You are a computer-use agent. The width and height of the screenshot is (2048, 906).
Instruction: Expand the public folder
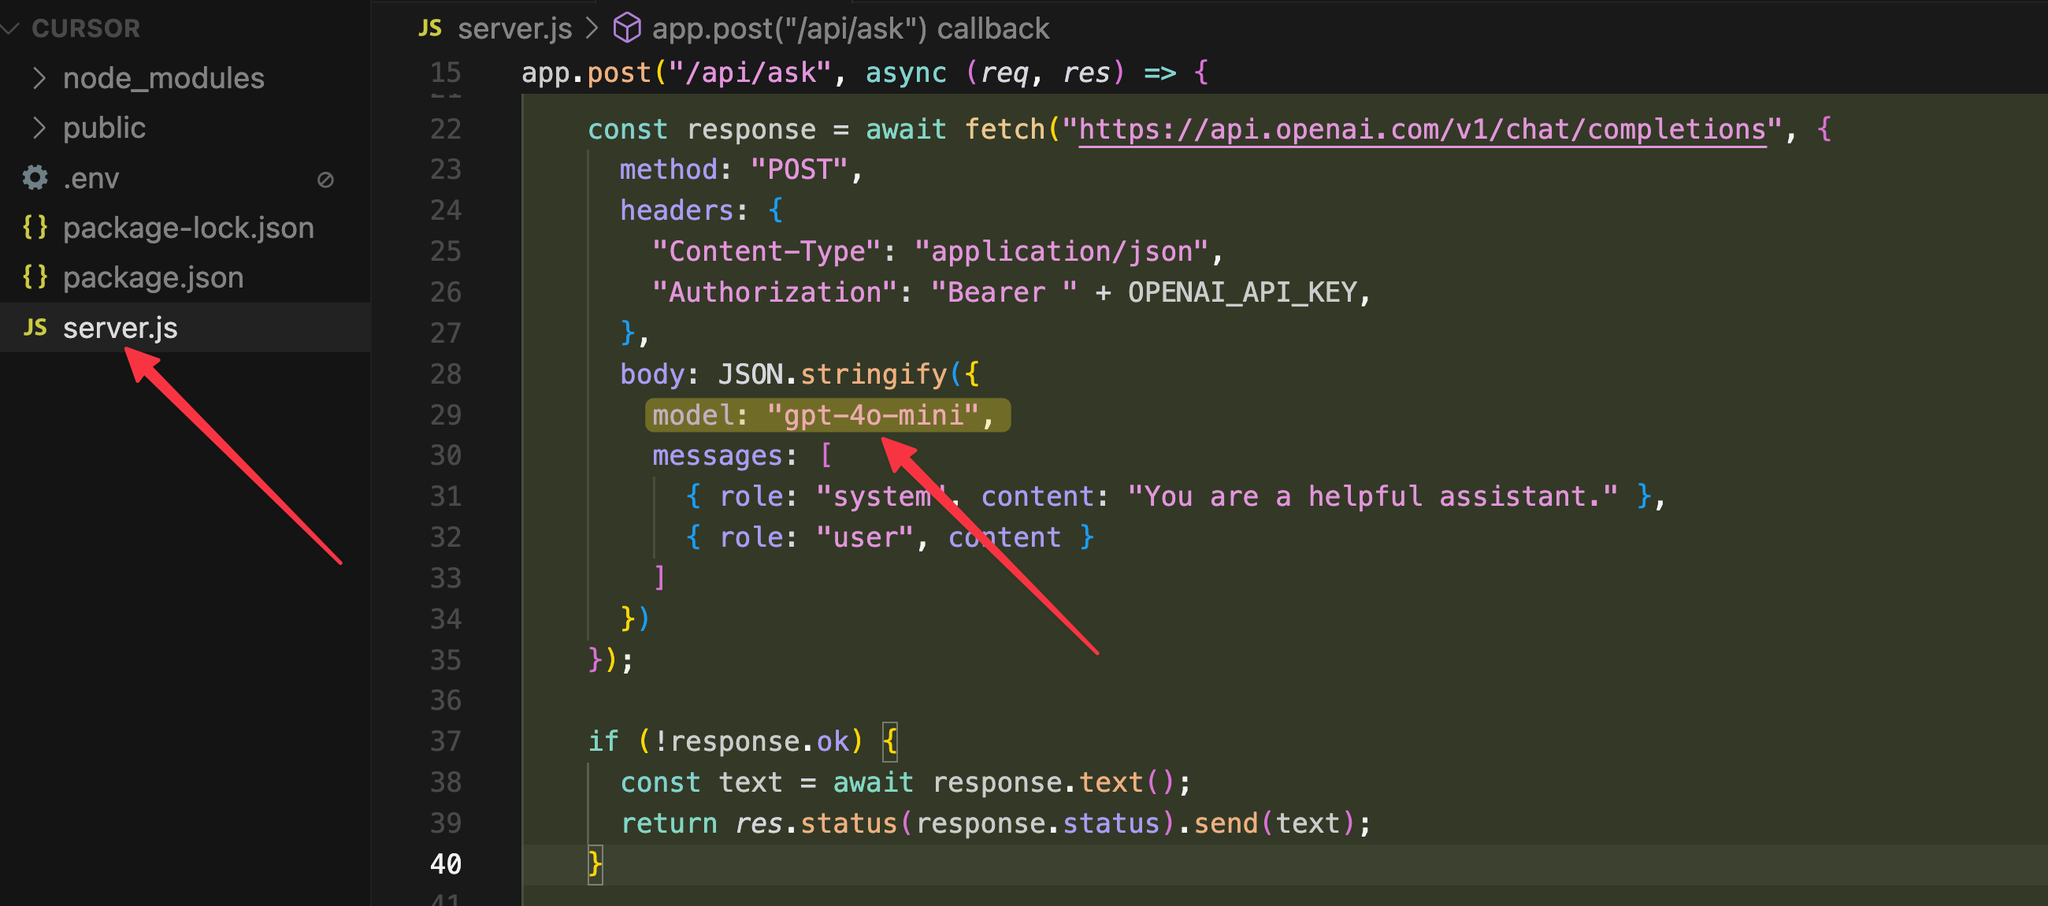click(x=39, y=128)
